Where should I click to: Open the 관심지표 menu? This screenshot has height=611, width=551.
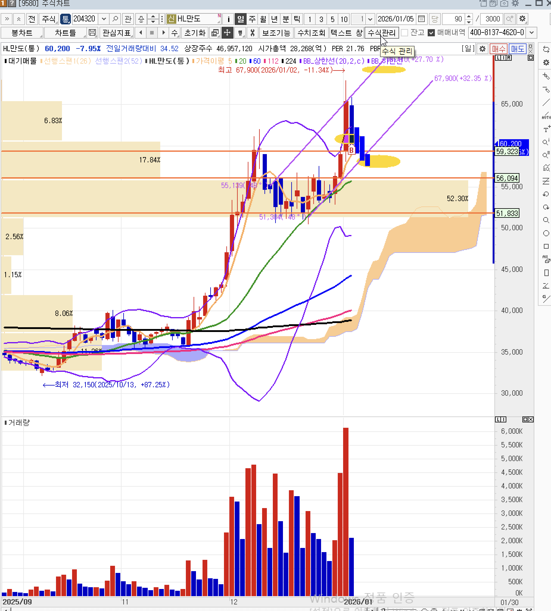click(x=116, y=33)
